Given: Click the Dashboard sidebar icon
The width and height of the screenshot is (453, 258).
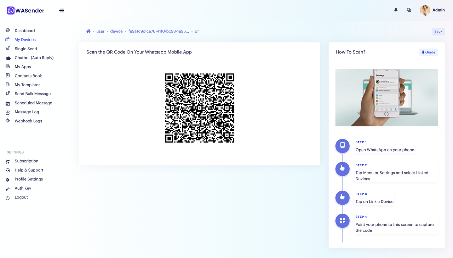Looking at the screenshot, I should click(x=8, y=30).
